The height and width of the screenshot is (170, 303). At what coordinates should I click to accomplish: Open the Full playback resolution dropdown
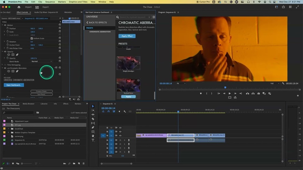275,83
